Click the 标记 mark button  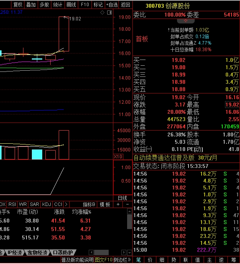click(x=98, y=5)
